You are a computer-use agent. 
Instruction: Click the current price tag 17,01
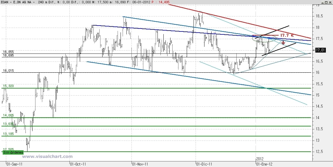point(320,50)
